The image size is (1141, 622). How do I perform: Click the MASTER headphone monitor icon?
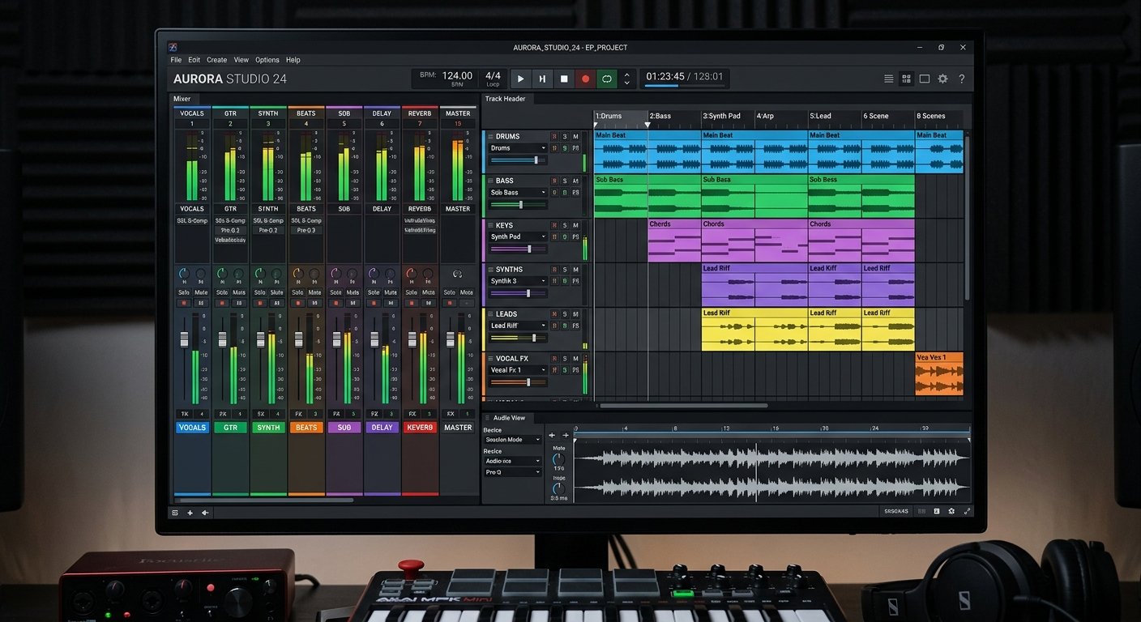coord(457,275)
